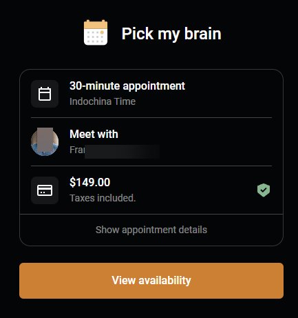Expand Show appointment details

151,230
